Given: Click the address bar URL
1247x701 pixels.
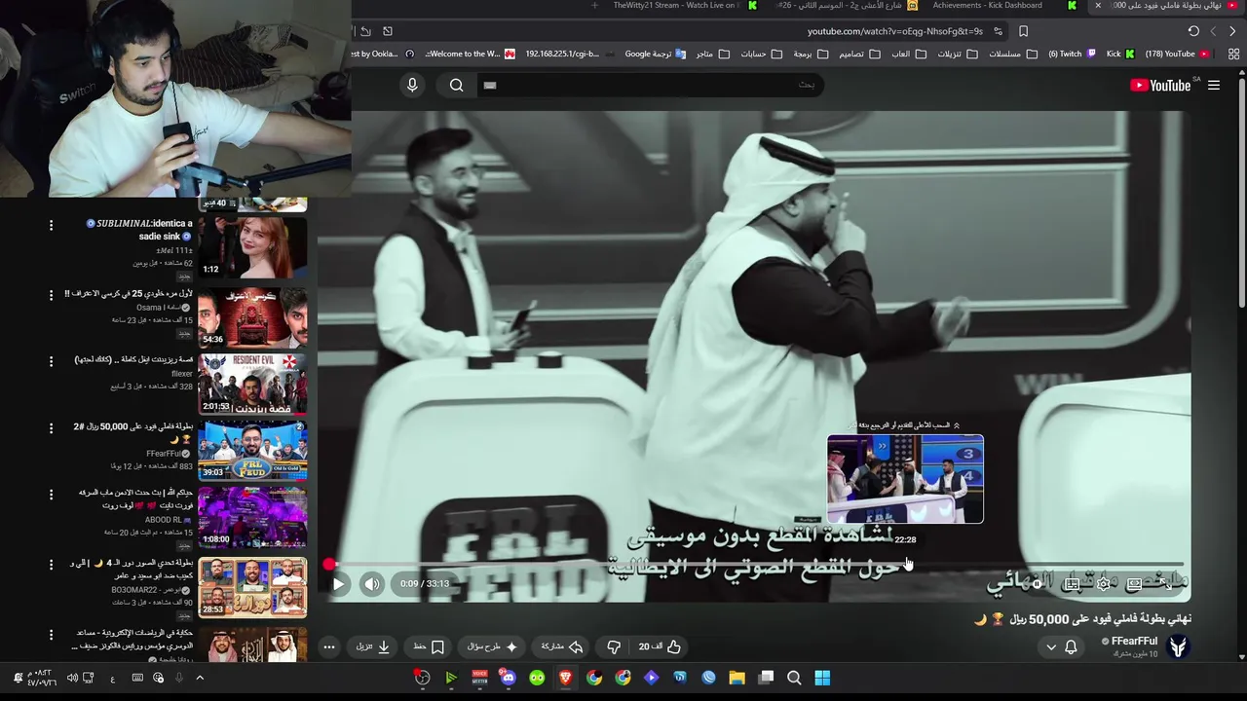Looking at the screenshot, I should click(895, 31).
